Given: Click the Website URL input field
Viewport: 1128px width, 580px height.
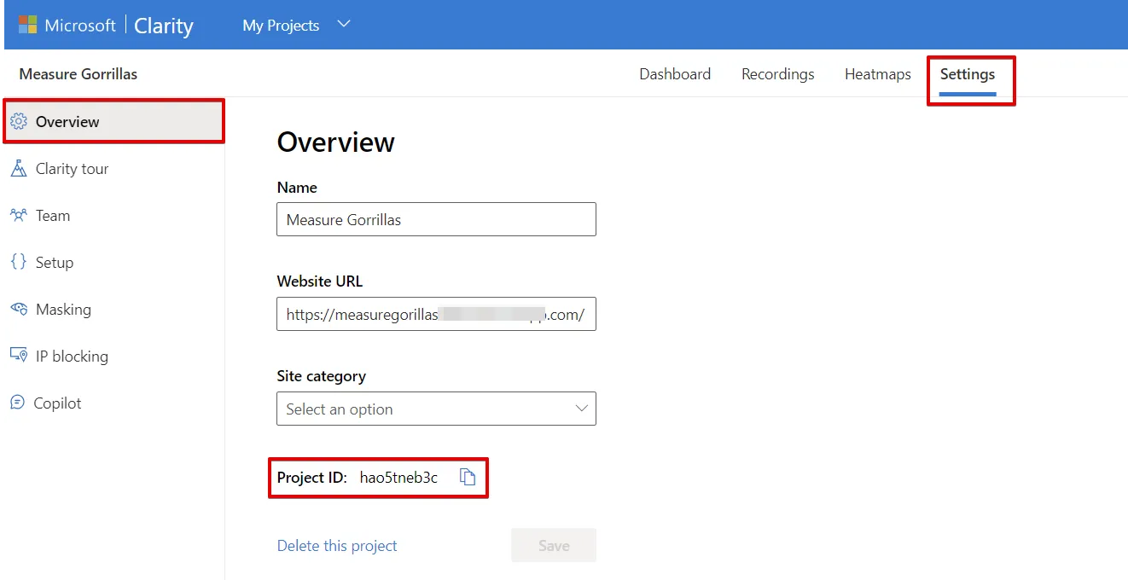Looking at the screenshot, I should (x=436, y=314).
